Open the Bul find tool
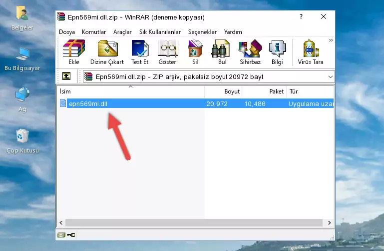The image size is (384, 251). 222,52
